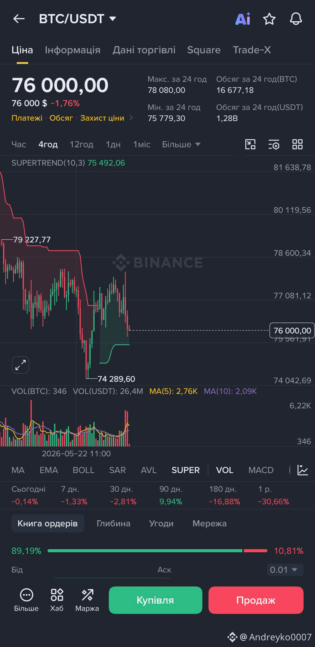Tap the chart low label 74 289,60
Screen dimensions: 315x647
(116, 379)
